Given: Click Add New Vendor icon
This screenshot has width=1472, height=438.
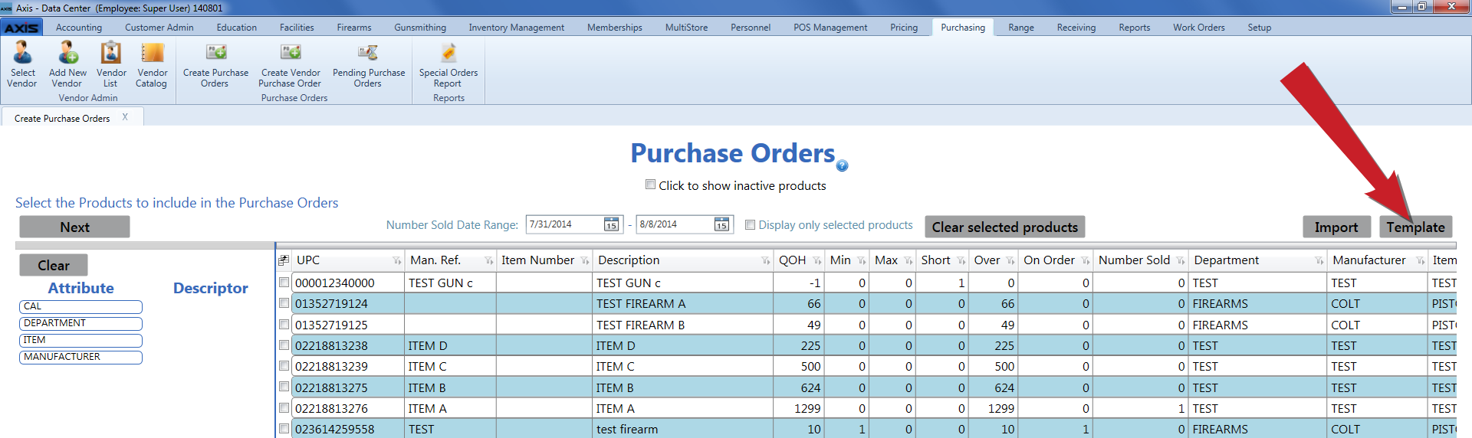Looking at the screenshot, I should click(x=67, y=64).
